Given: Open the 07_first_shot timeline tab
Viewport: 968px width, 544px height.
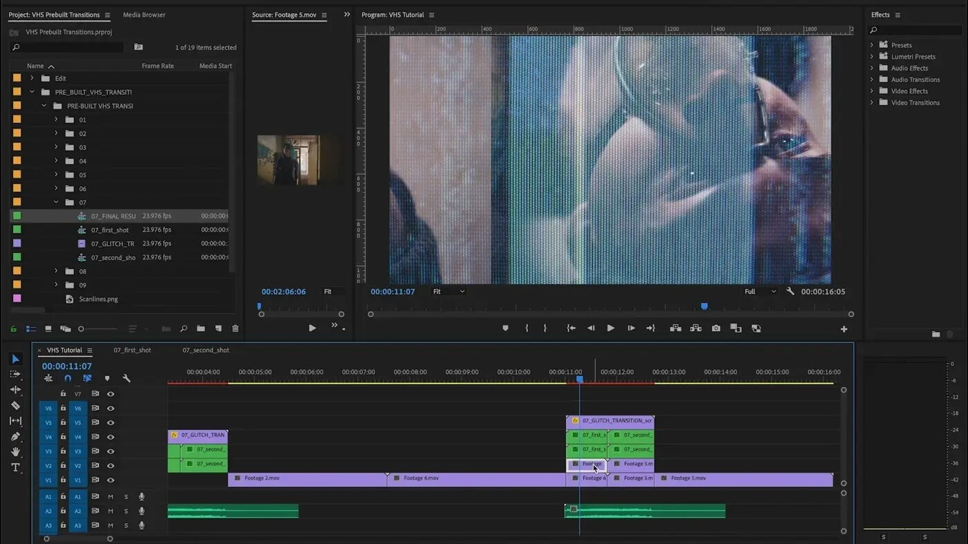Looking at the screenshot, I should point(132,350).
